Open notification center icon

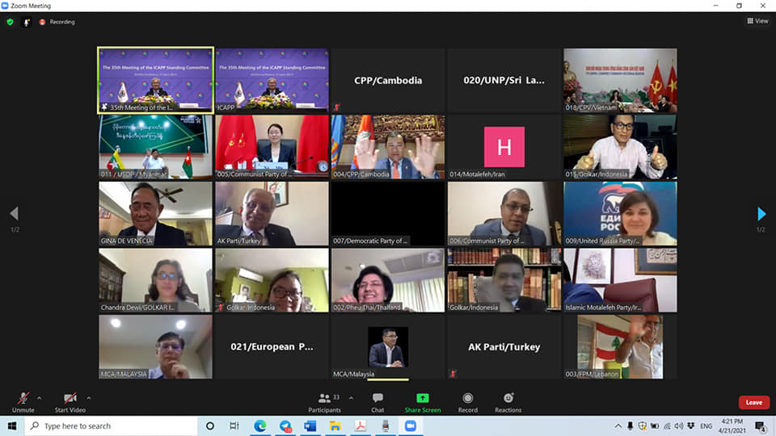point(761,426)
